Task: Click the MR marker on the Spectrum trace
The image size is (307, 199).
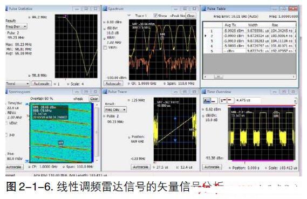Action: pos(162,35)
